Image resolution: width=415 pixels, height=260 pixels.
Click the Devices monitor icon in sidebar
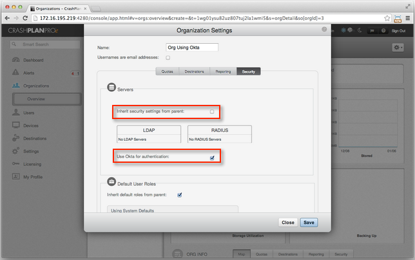click(x=15, y=125)
